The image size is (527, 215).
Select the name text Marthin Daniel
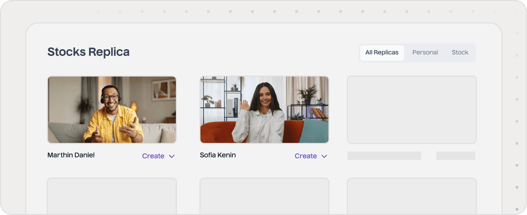[71, 155]
